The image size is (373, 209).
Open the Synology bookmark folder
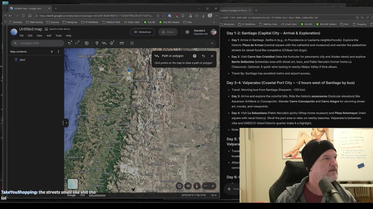15,22
